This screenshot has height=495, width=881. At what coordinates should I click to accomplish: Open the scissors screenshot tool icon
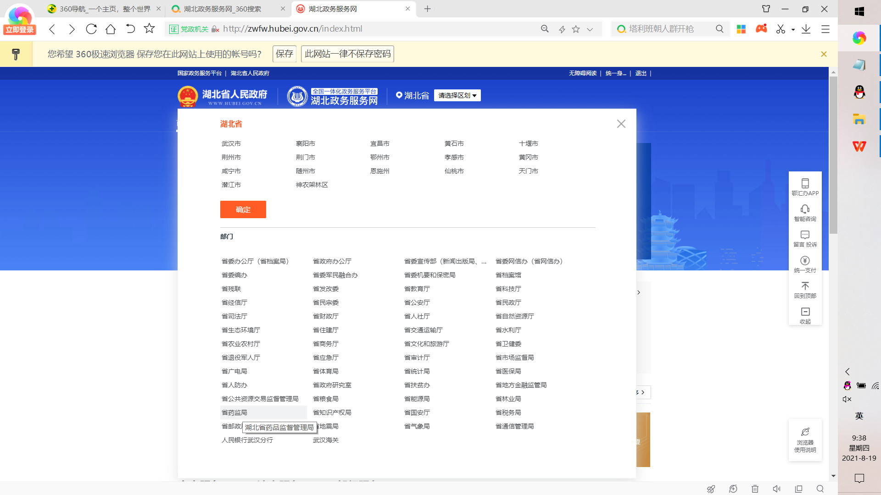pyautogui.click(x=781, y=29)
